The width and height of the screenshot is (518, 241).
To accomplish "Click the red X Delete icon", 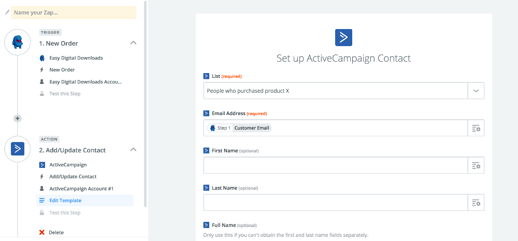I will pyautogui.click(x=42, y=233).
